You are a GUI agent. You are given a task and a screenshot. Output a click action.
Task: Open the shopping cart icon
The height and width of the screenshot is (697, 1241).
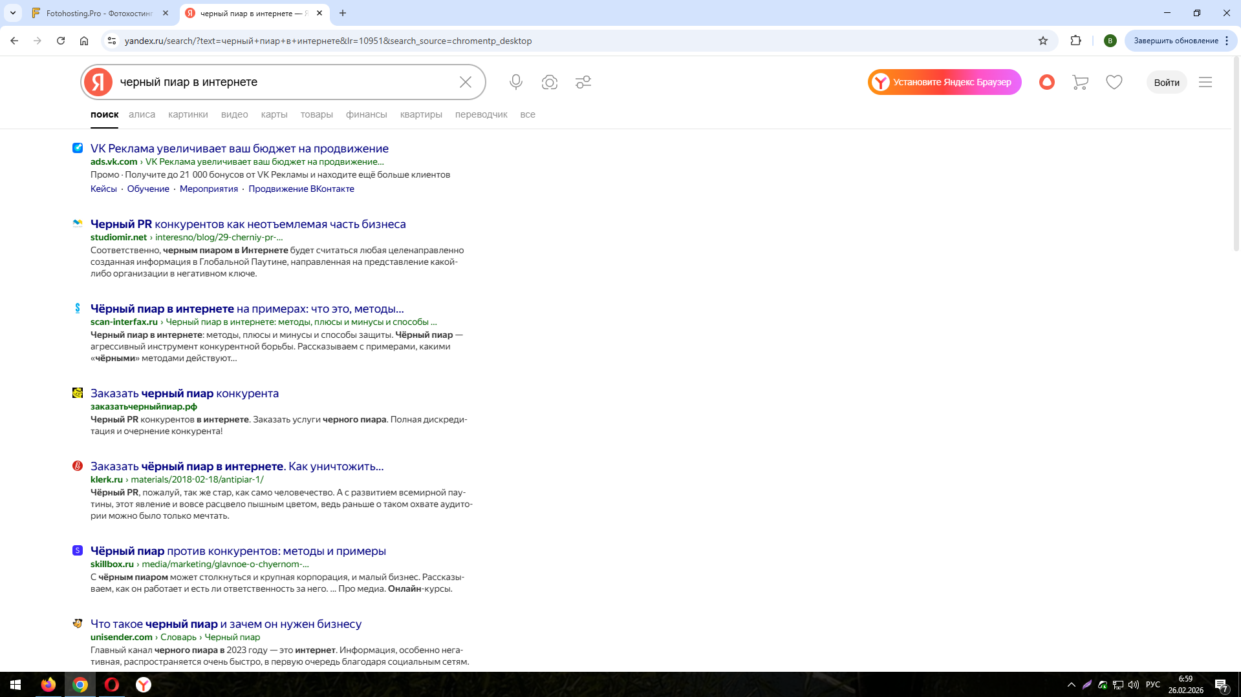point(1080,82)
